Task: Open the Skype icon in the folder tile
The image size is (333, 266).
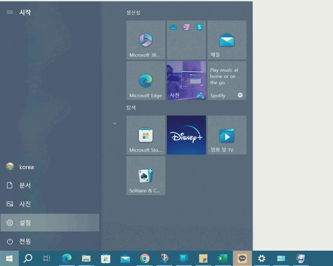Action: coord(199,27)
